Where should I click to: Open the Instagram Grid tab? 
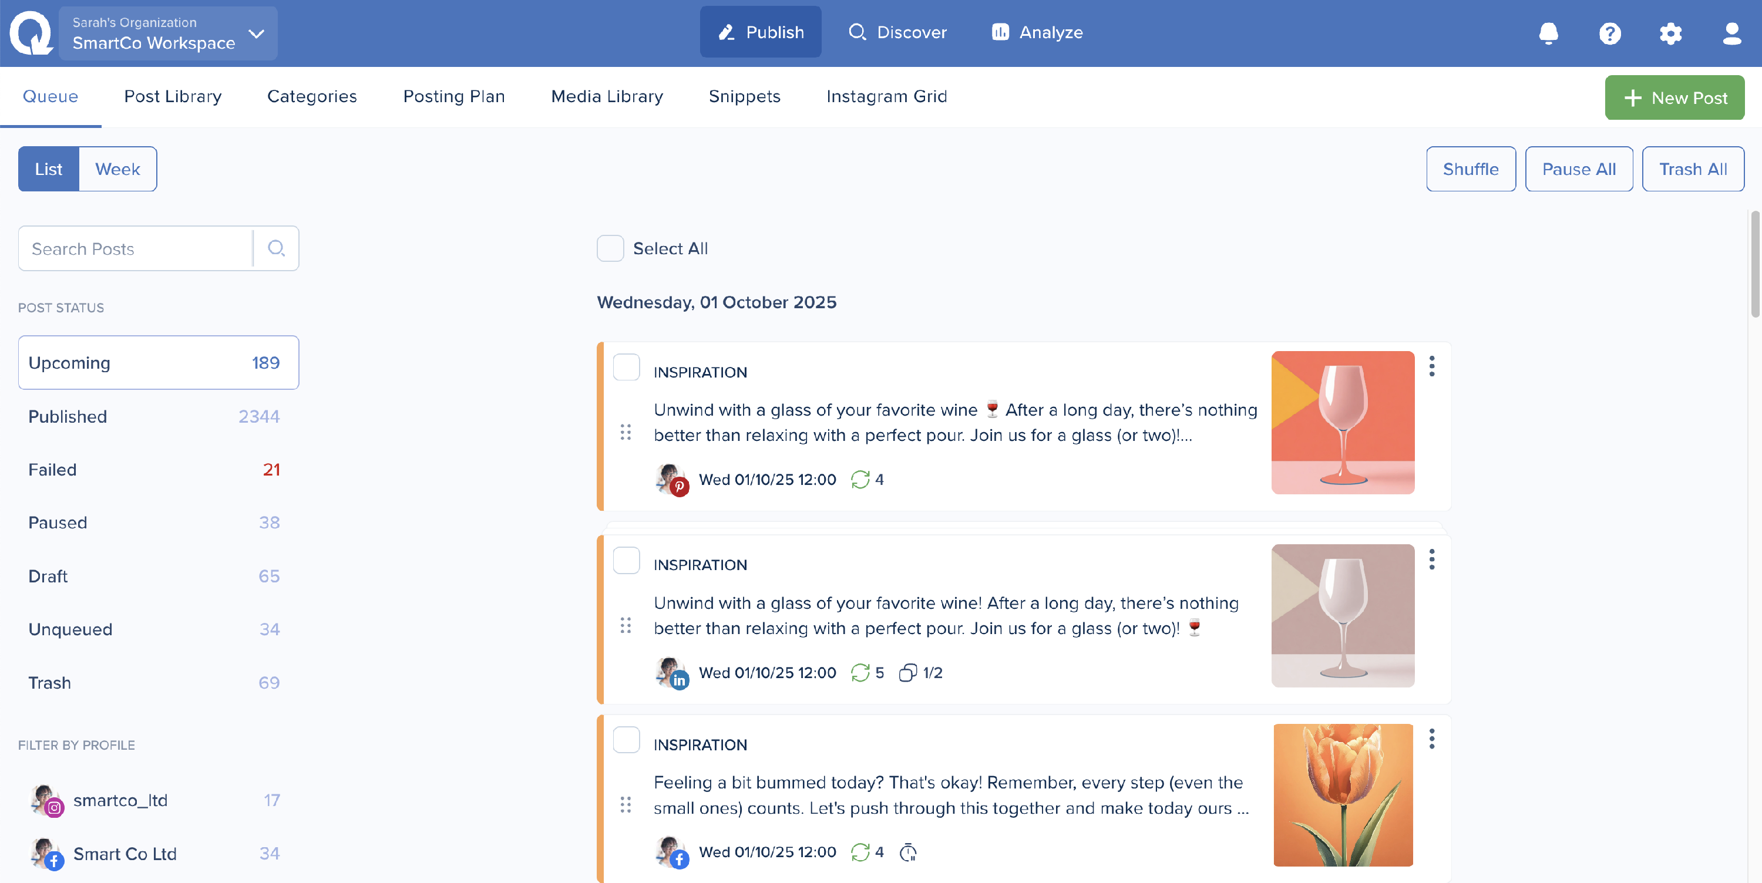point(886,96)
